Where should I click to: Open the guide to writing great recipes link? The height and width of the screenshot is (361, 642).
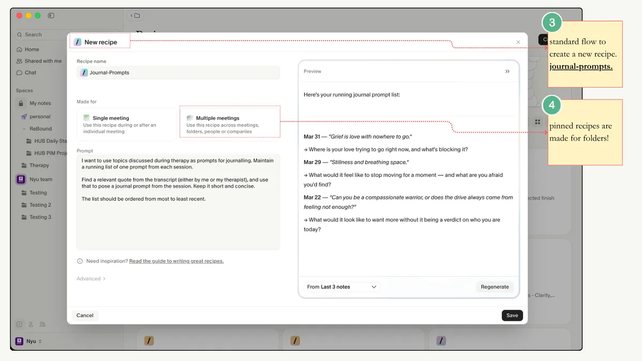(176, 262)
